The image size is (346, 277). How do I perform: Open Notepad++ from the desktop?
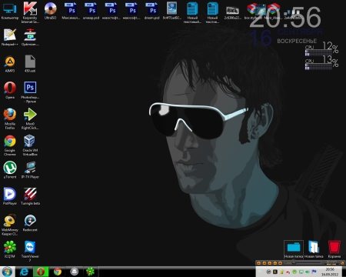coord(10,38)
